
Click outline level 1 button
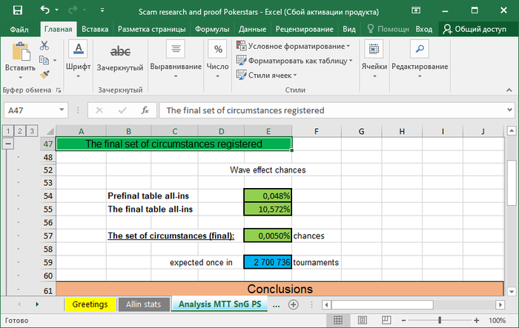point(8,131)
